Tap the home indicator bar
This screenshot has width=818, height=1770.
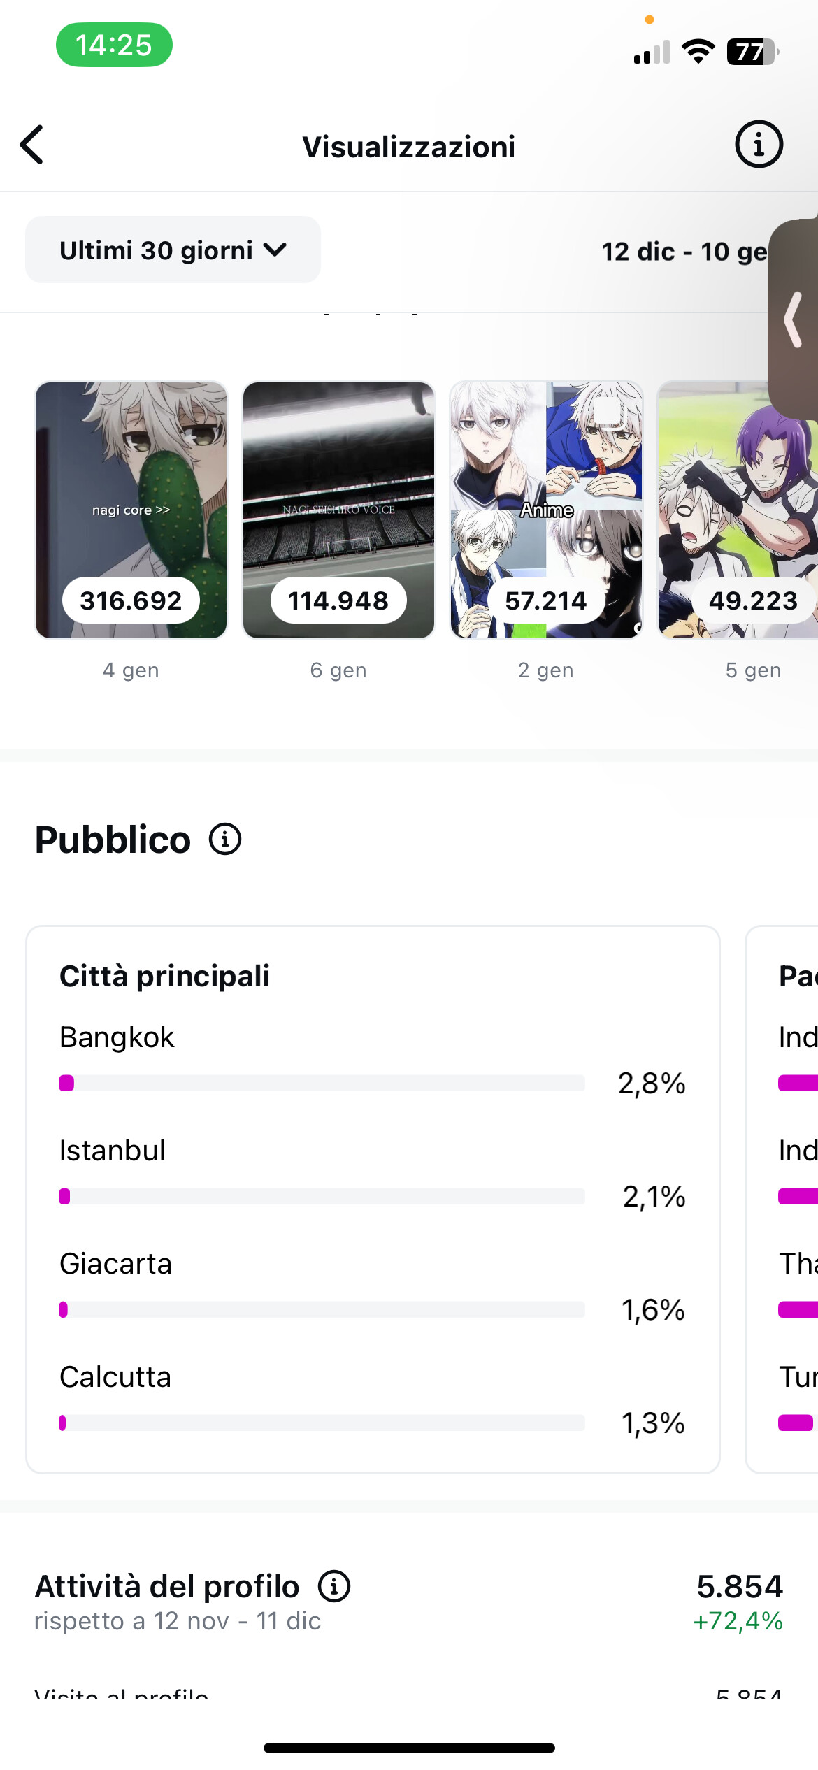(x=409, y=1748)
